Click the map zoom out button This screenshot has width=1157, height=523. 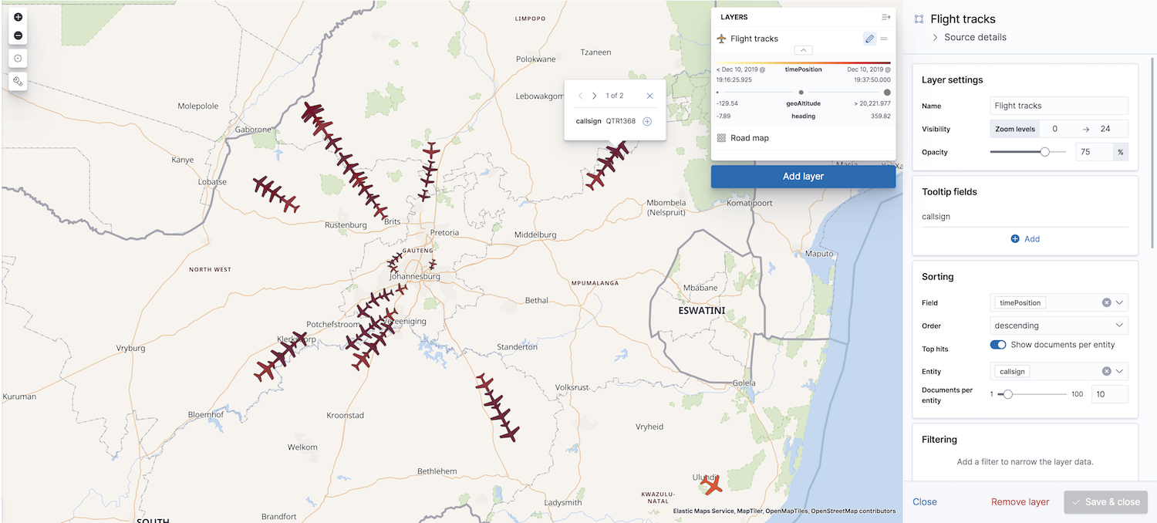point(19,36)
